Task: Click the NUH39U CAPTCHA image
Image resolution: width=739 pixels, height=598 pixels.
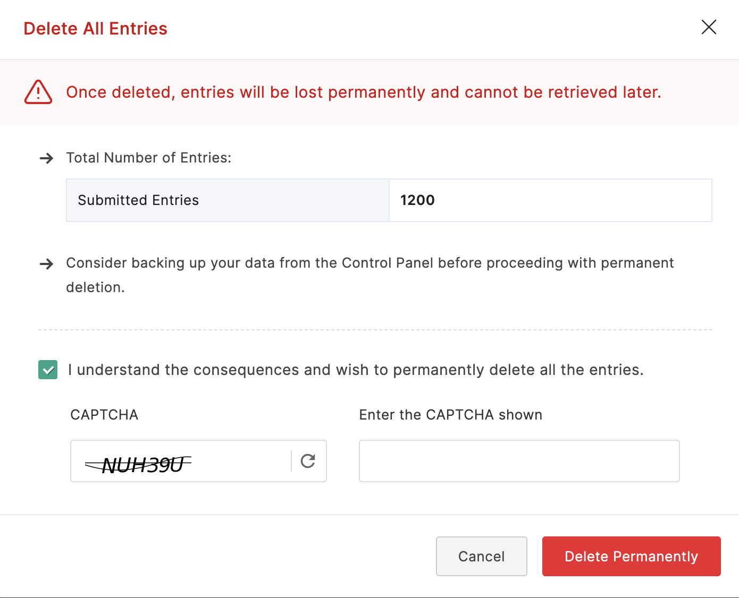Action: [139, 465]
